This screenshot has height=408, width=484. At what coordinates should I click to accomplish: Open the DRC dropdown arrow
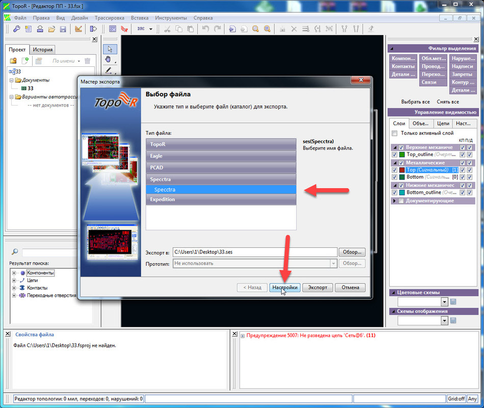pyautogui.click(x=151, y=29)
